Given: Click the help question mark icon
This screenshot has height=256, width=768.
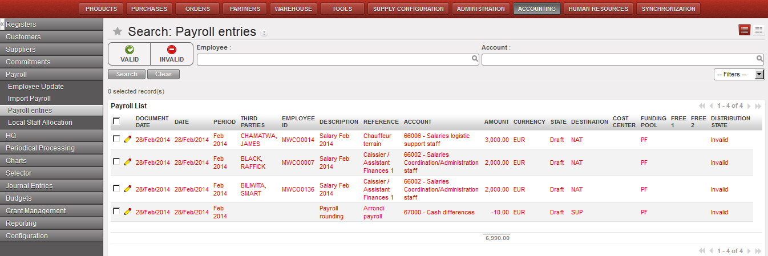Looking at the screenshot, I should (264, 33).
